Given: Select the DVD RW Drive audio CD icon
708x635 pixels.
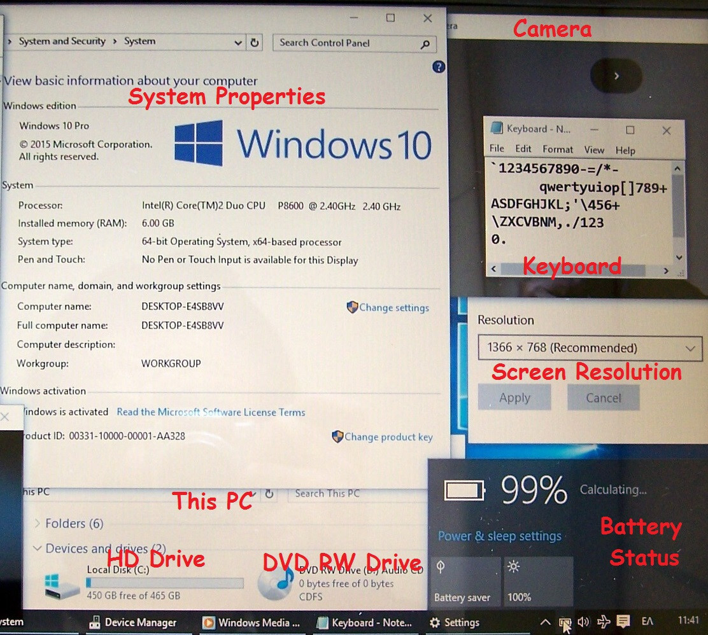Looking at the screenshot, I should [x=275, y=583].
